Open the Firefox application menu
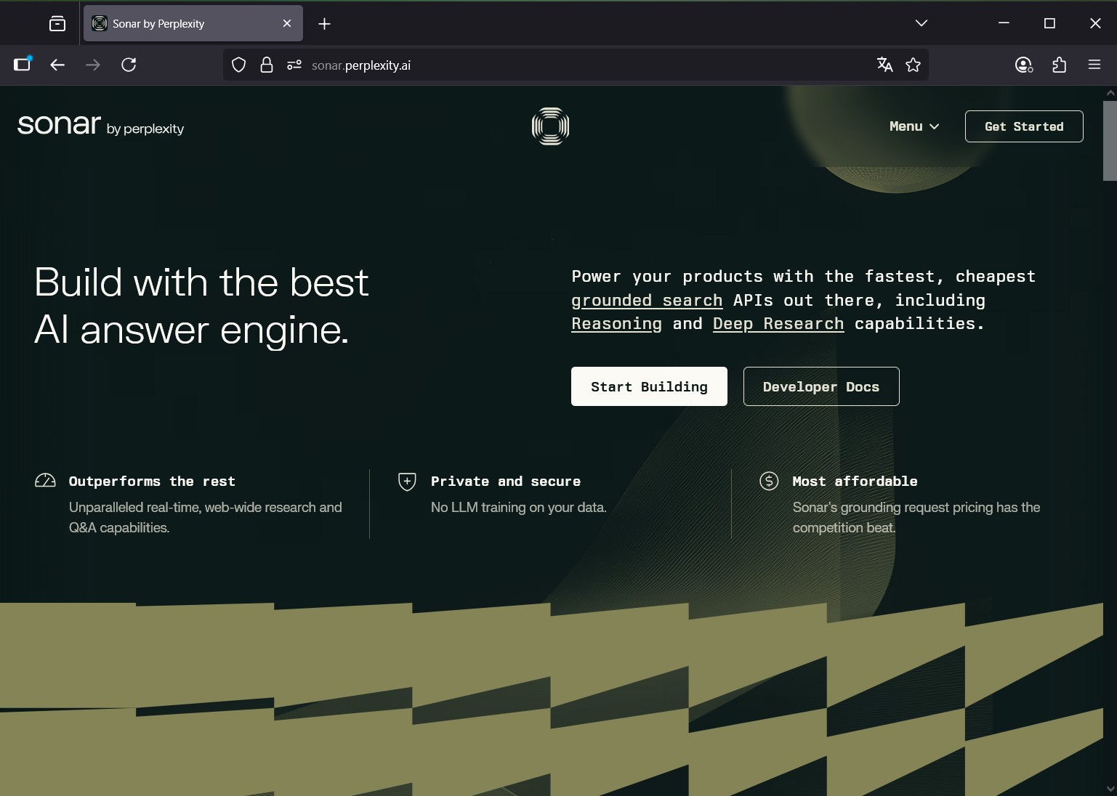The height and width of the screenshot is (796, 1117). pos(1094,65)
